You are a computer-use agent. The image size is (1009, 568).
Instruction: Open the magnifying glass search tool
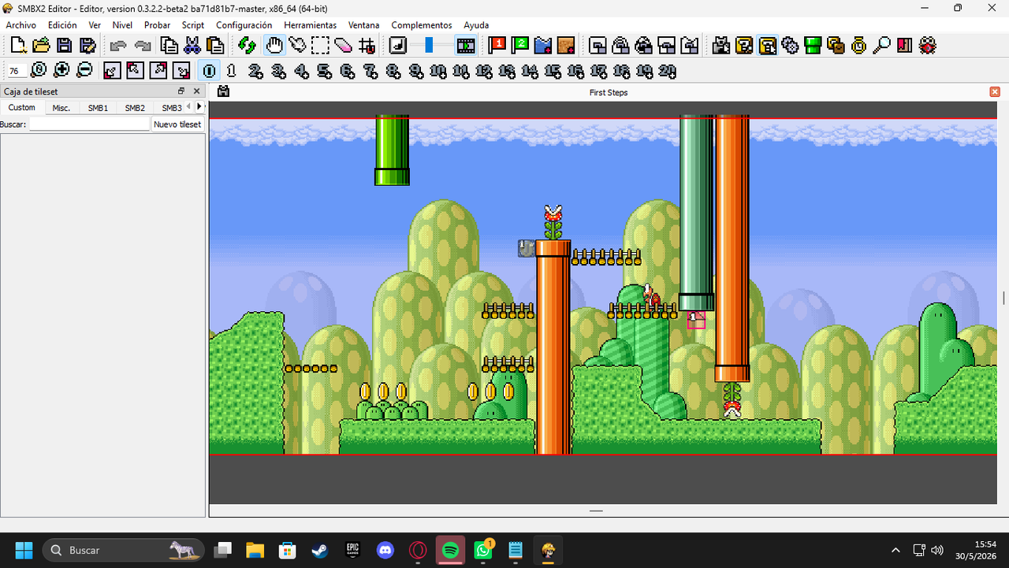[x=881, y=46]
